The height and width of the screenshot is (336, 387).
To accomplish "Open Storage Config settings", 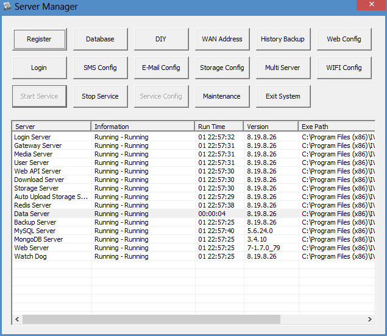I will [x=222, y=68].
